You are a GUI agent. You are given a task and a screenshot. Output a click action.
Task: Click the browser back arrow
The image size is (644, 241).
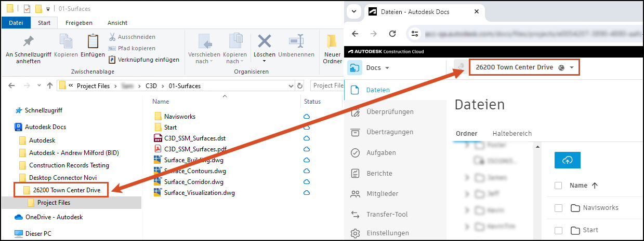(355, 34)
